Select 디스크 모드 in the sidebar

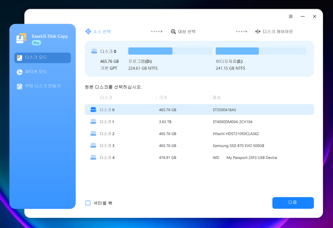click(x=42, y=58)
